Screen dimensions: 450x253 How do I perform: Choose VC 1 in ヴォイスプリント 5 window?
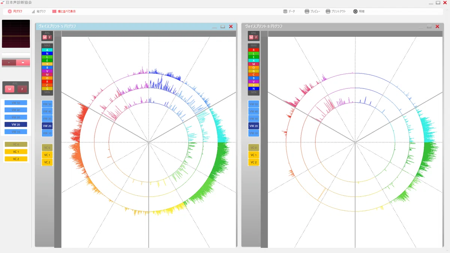click(x=47, y=155)
